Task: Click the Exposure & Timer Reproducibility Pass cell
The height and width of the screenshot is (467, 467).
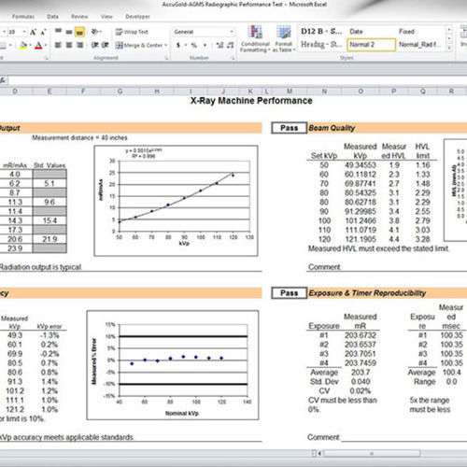Action: click(290, 293)
